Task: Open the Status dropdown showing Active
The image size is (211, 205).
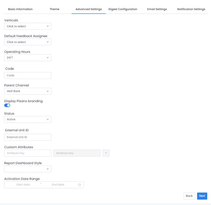Action: (x=28, y=119)
